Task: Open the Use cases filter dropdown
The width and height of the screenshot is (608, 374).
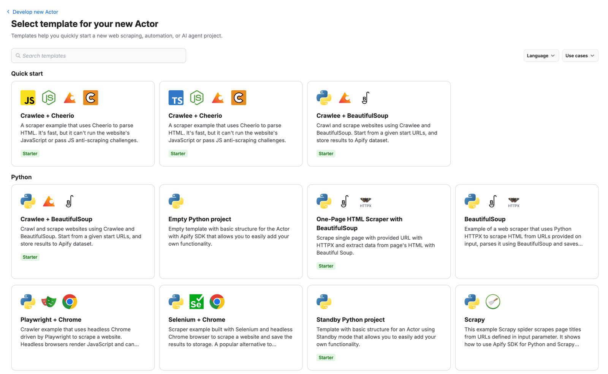Action: pyautogui.click(x=580, y=55)
